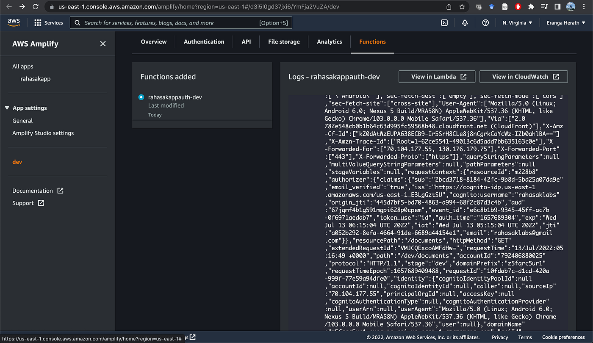Open the media control playlist icon
593x343 pixels.
(x=544, y=7)
